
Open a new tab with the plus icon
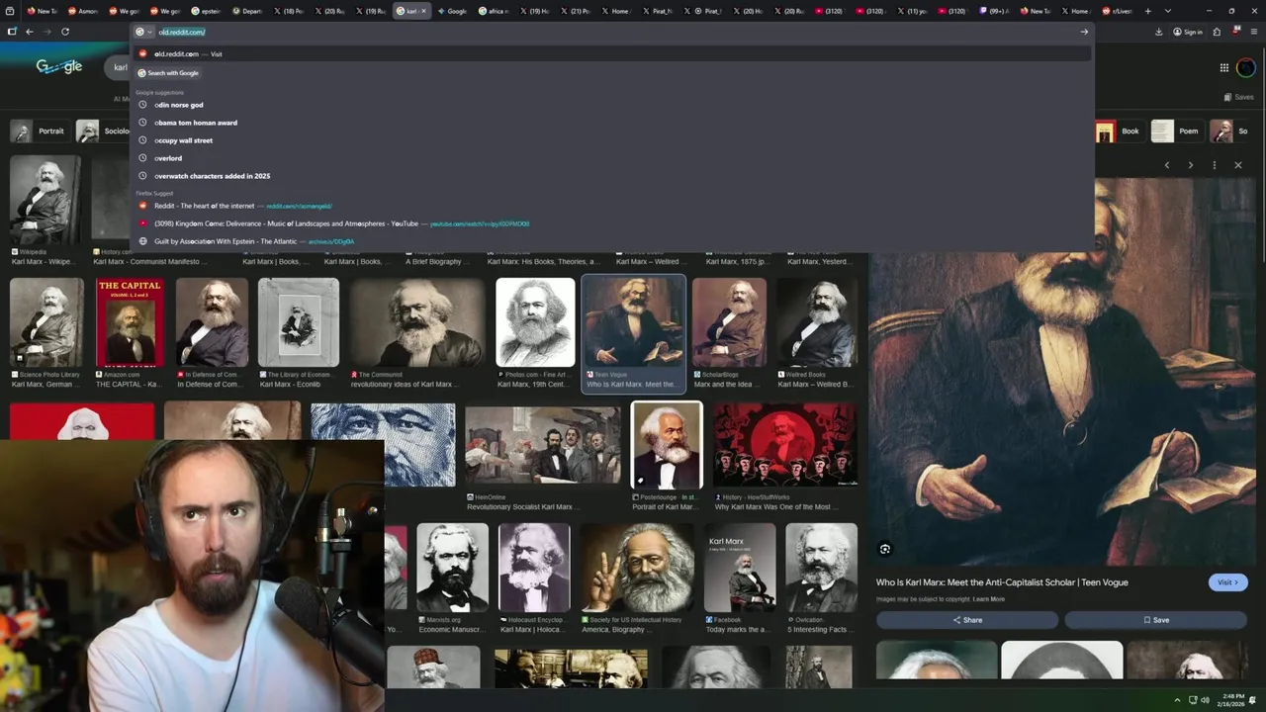[1147, 11]
